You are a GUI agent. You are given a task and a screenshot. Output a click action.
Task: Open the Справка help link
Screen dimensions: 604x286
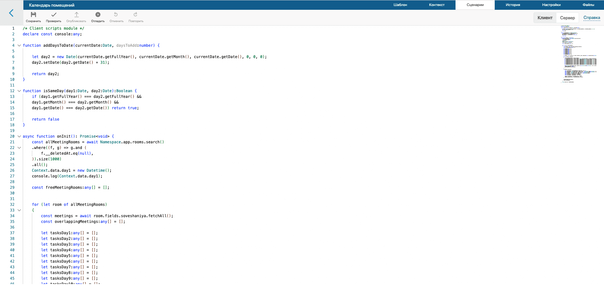pos(591,18)
